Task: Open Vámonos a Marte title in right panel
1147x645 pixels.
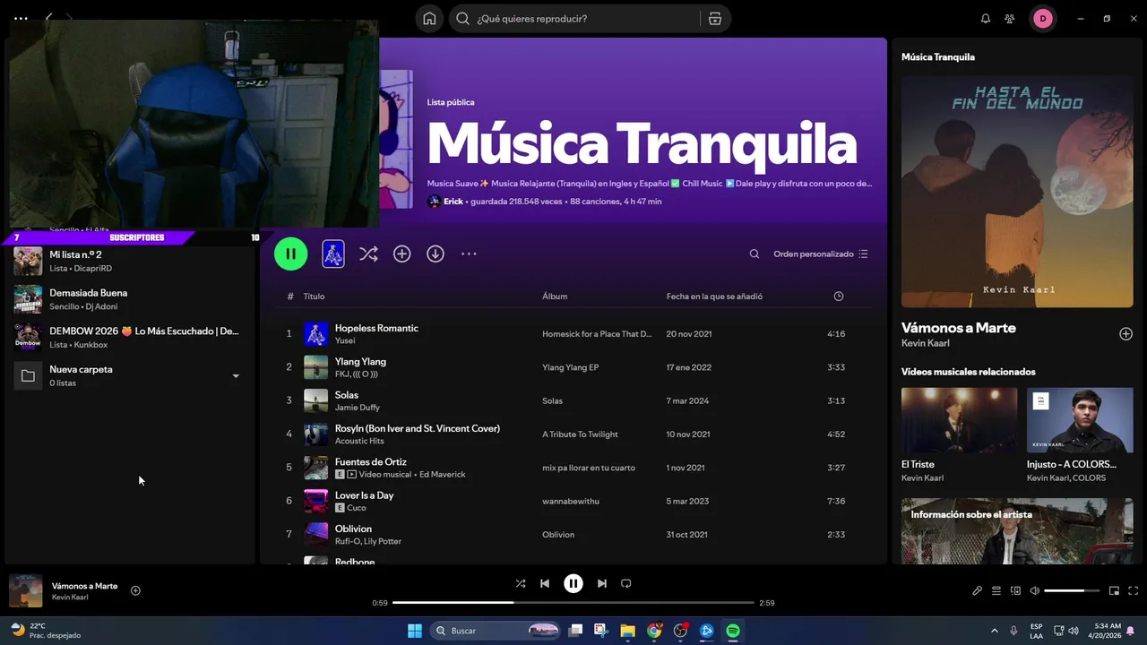Action: (x=958, y=328)
